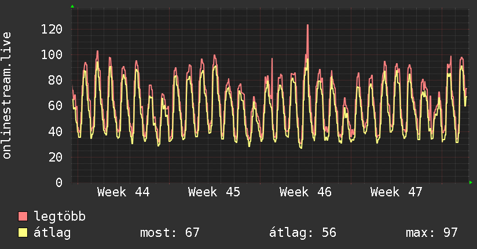Viewport: 477px width, 249px height.
Task: Click the pink legtöbb legend color swatch
Action: tap(23, 216)
